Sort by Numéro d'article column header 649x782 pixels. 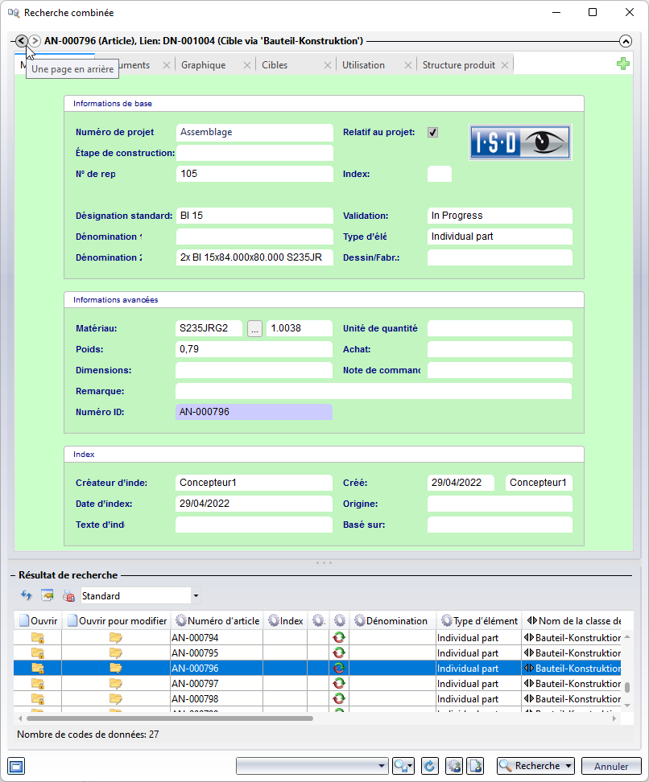pos(217,621)
